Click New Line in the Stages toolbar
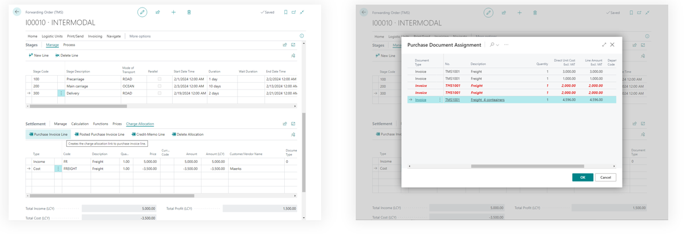 click(x=39, y=55)
